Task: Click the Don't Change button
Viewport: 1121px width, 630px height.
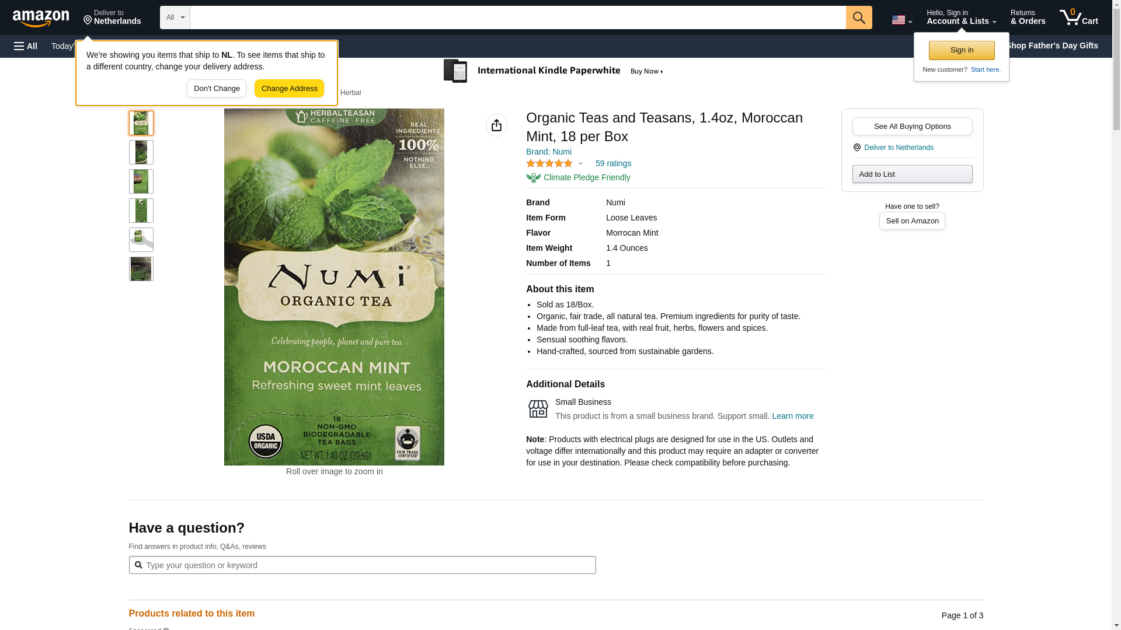Action: [x=217, y=89]
